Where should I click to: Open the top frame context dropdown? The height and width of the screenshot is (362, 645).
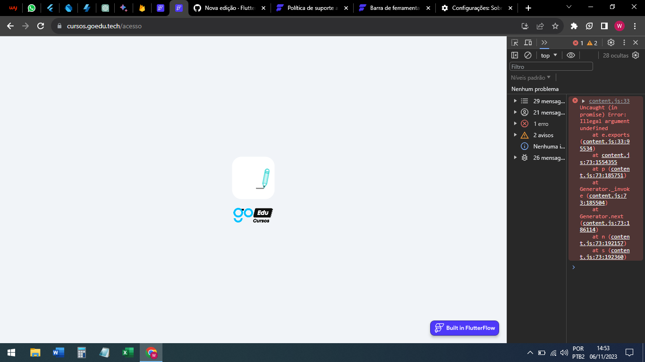coord(548,55)
